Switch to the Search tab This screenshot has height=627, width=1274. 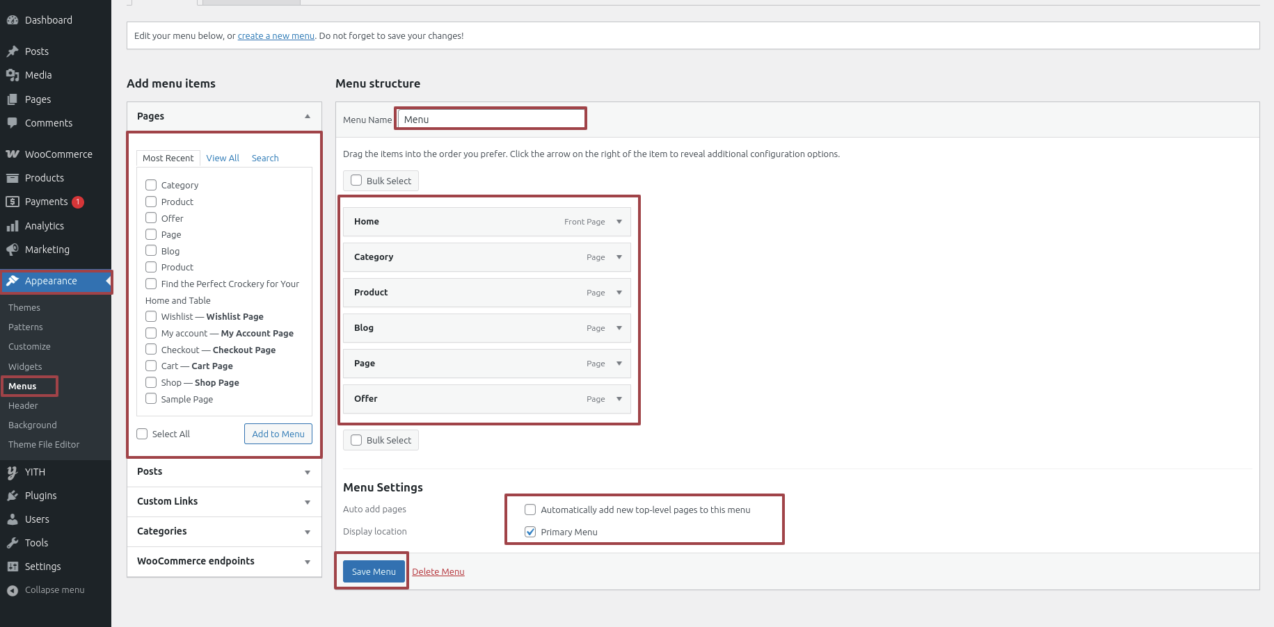(x=265, y=158)
